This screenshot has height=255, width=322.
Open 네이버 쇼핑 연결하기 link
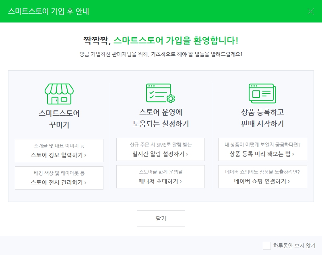point(262,177)
